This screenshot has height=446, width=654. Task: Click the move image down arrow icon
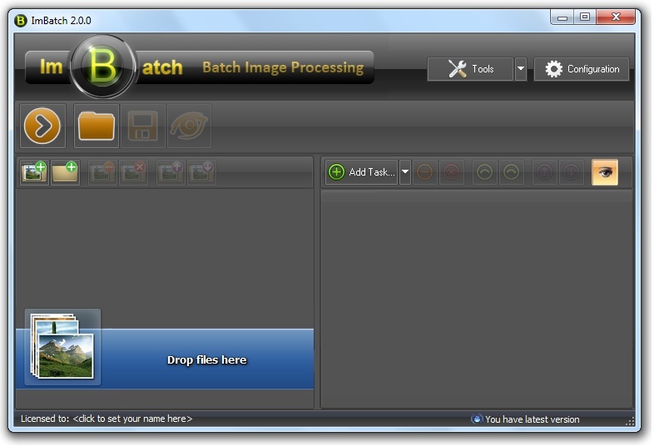pos(201,172)
